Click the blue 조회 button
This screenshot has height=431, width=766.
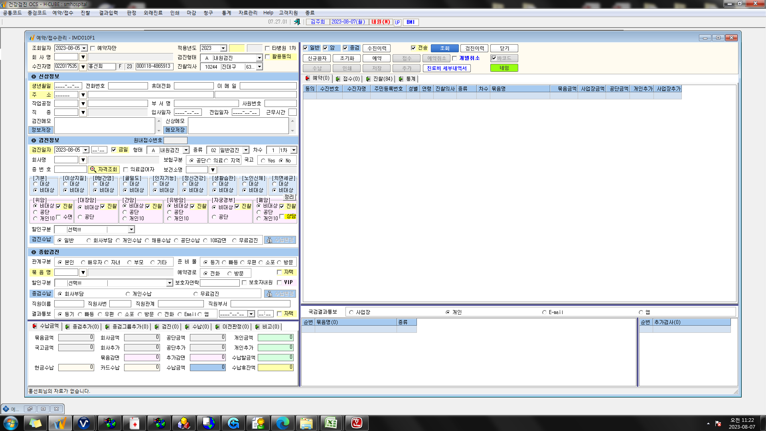coord(445,48)
